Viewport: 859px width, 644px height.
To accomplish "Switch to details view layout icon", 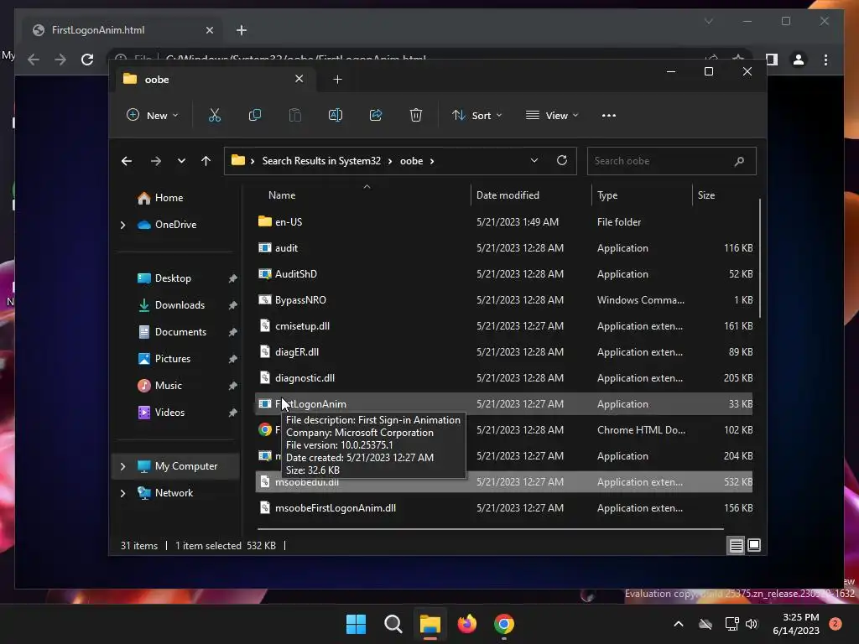I will (736, 545).
